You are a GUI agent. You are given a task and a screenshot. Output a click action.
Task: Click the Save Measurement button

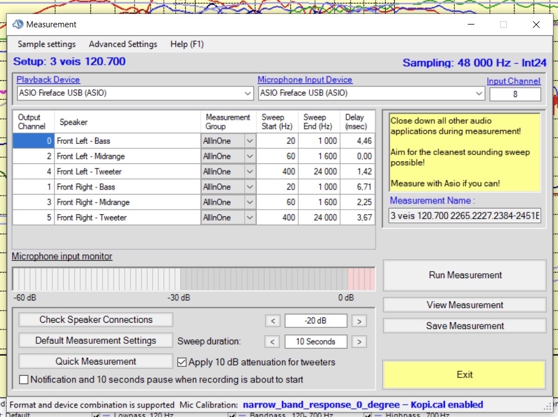[464, 326]
